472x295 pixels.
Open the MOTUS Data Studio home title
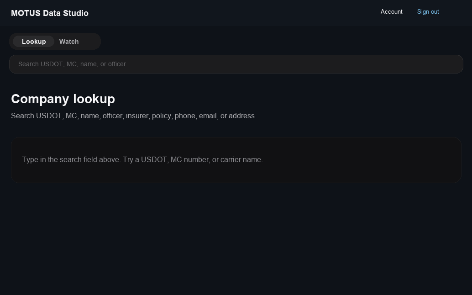click(x=50, y=13)
